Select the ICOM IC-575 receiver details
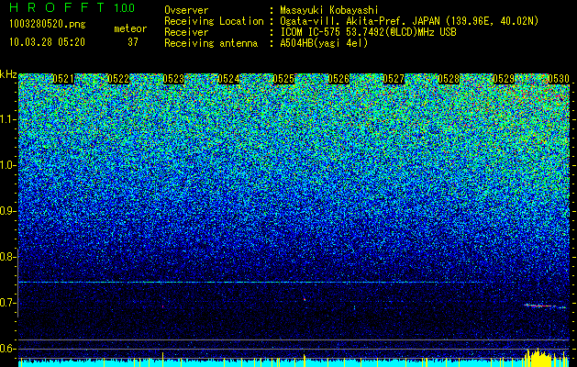577x367 pixels. [368, 32]
